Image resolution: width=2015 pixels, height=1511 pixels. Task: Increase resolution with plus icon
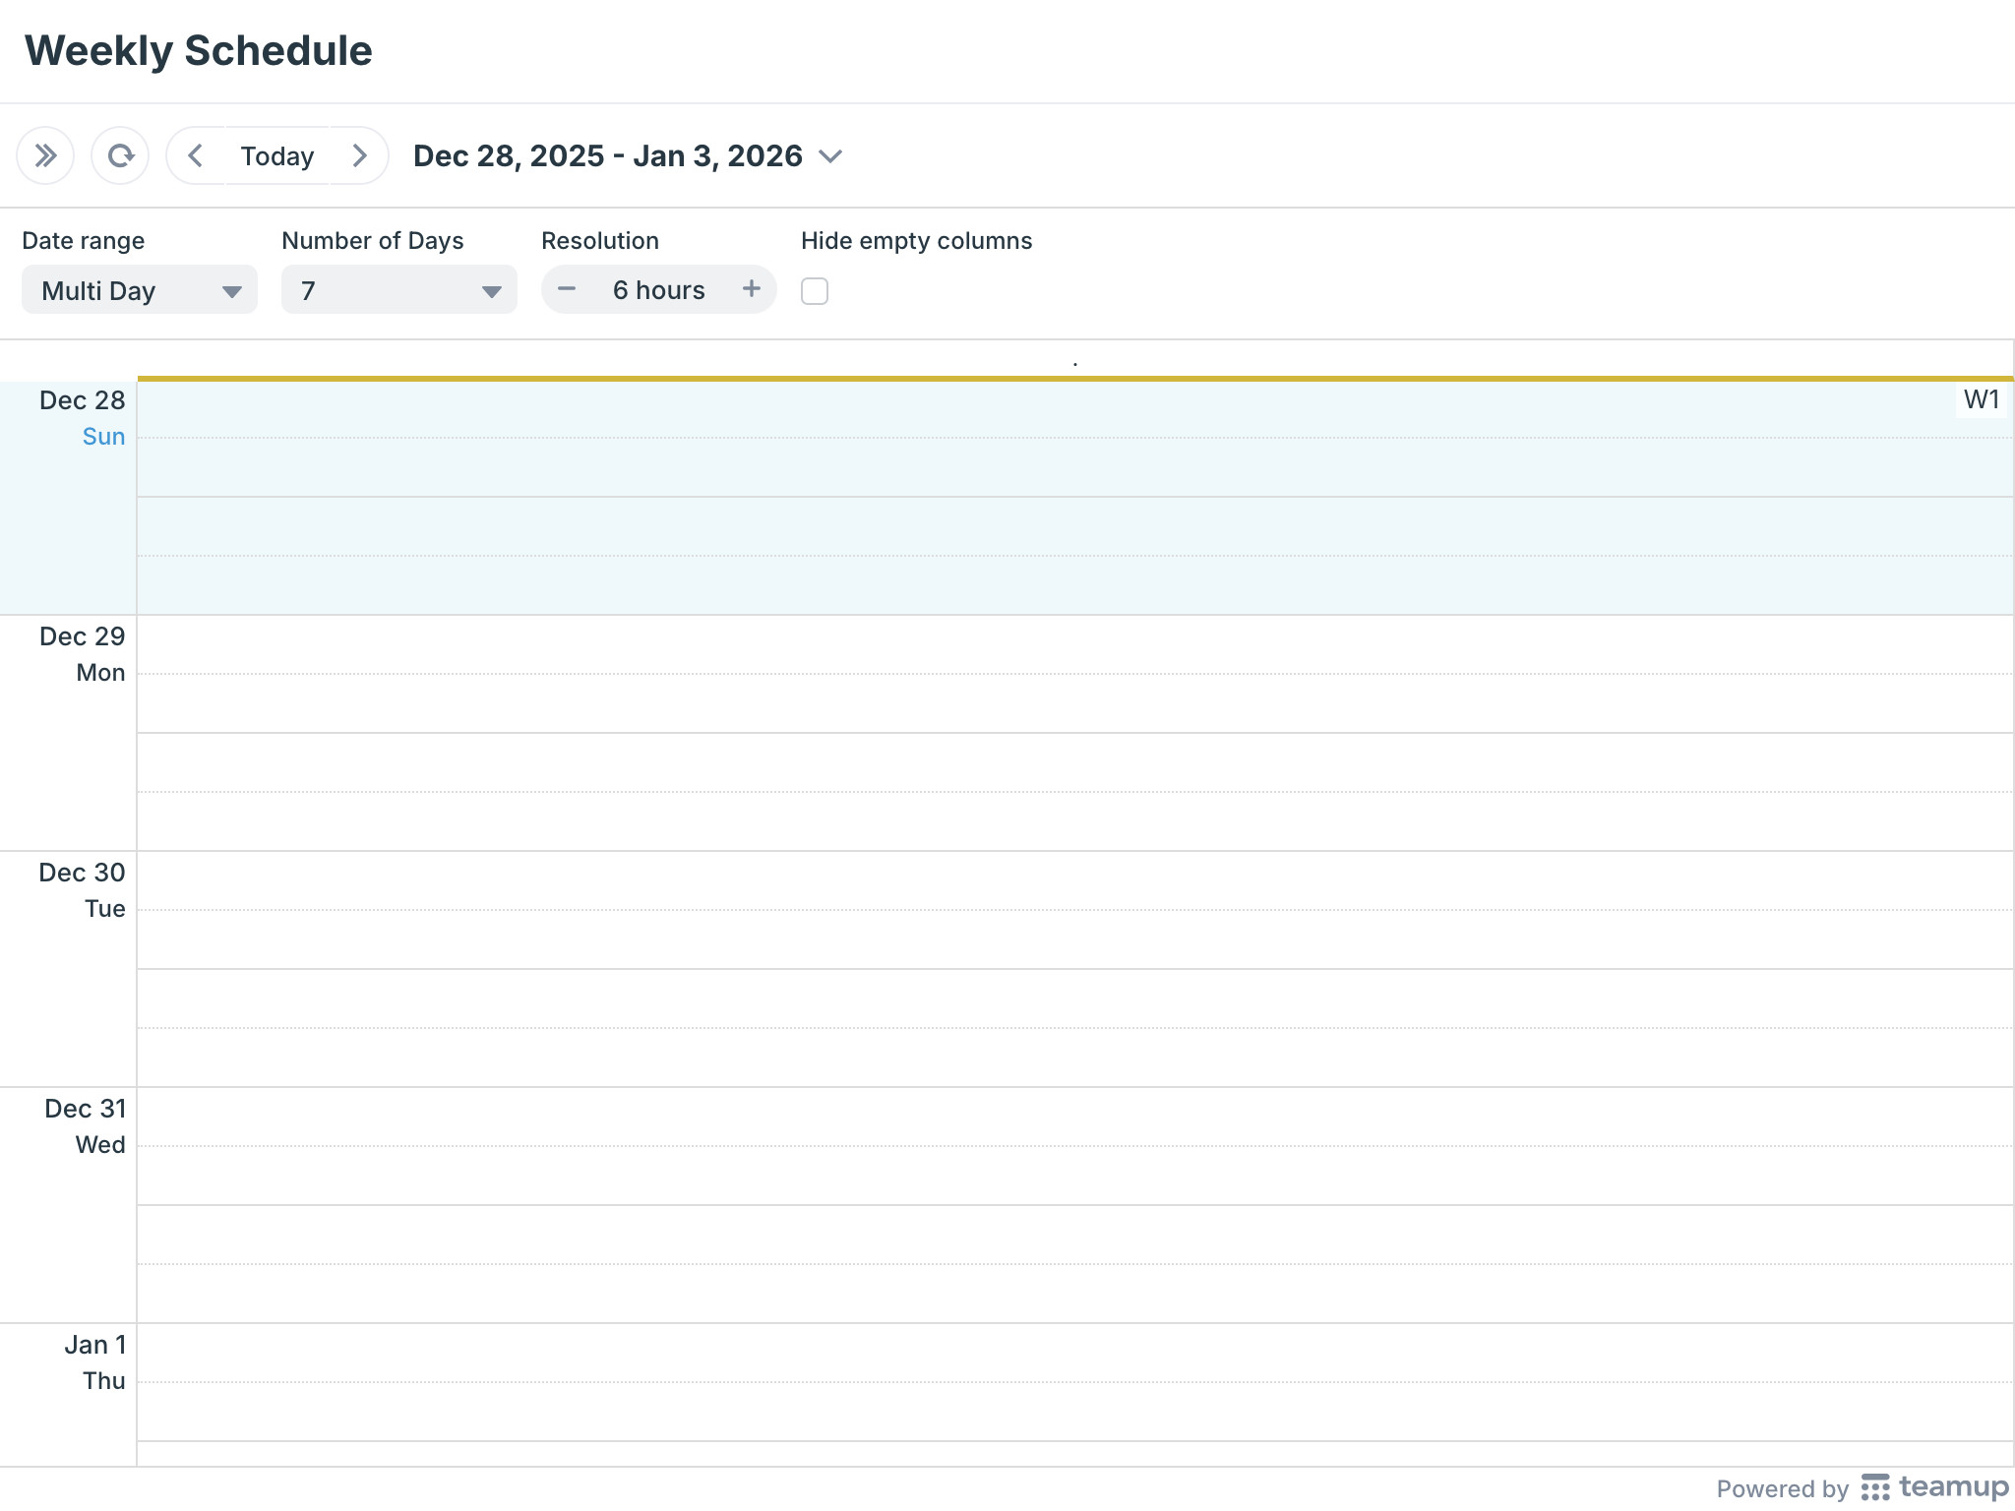(752, 289)
